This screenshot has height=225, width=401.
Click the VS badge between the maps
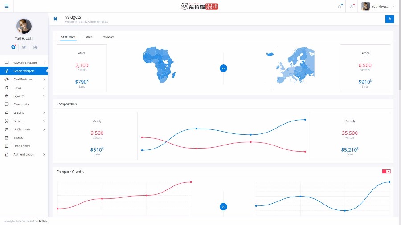coord(223,68)
